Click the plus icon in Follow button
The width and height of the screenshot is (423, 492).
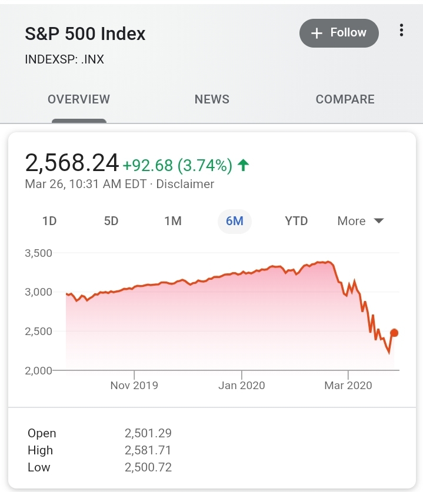[x=317, y=33]
